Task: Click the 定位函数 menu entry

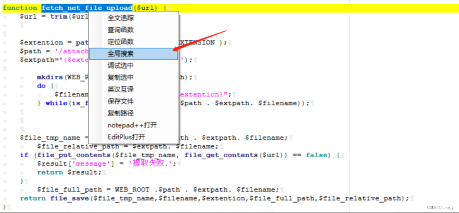Action: pos(121,41)
